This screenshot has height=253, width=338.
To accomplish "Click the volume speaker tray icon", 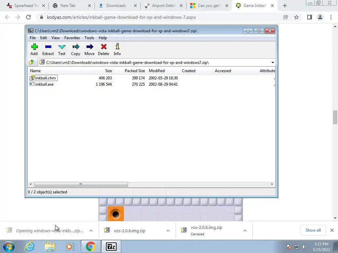I will (305, 247).
